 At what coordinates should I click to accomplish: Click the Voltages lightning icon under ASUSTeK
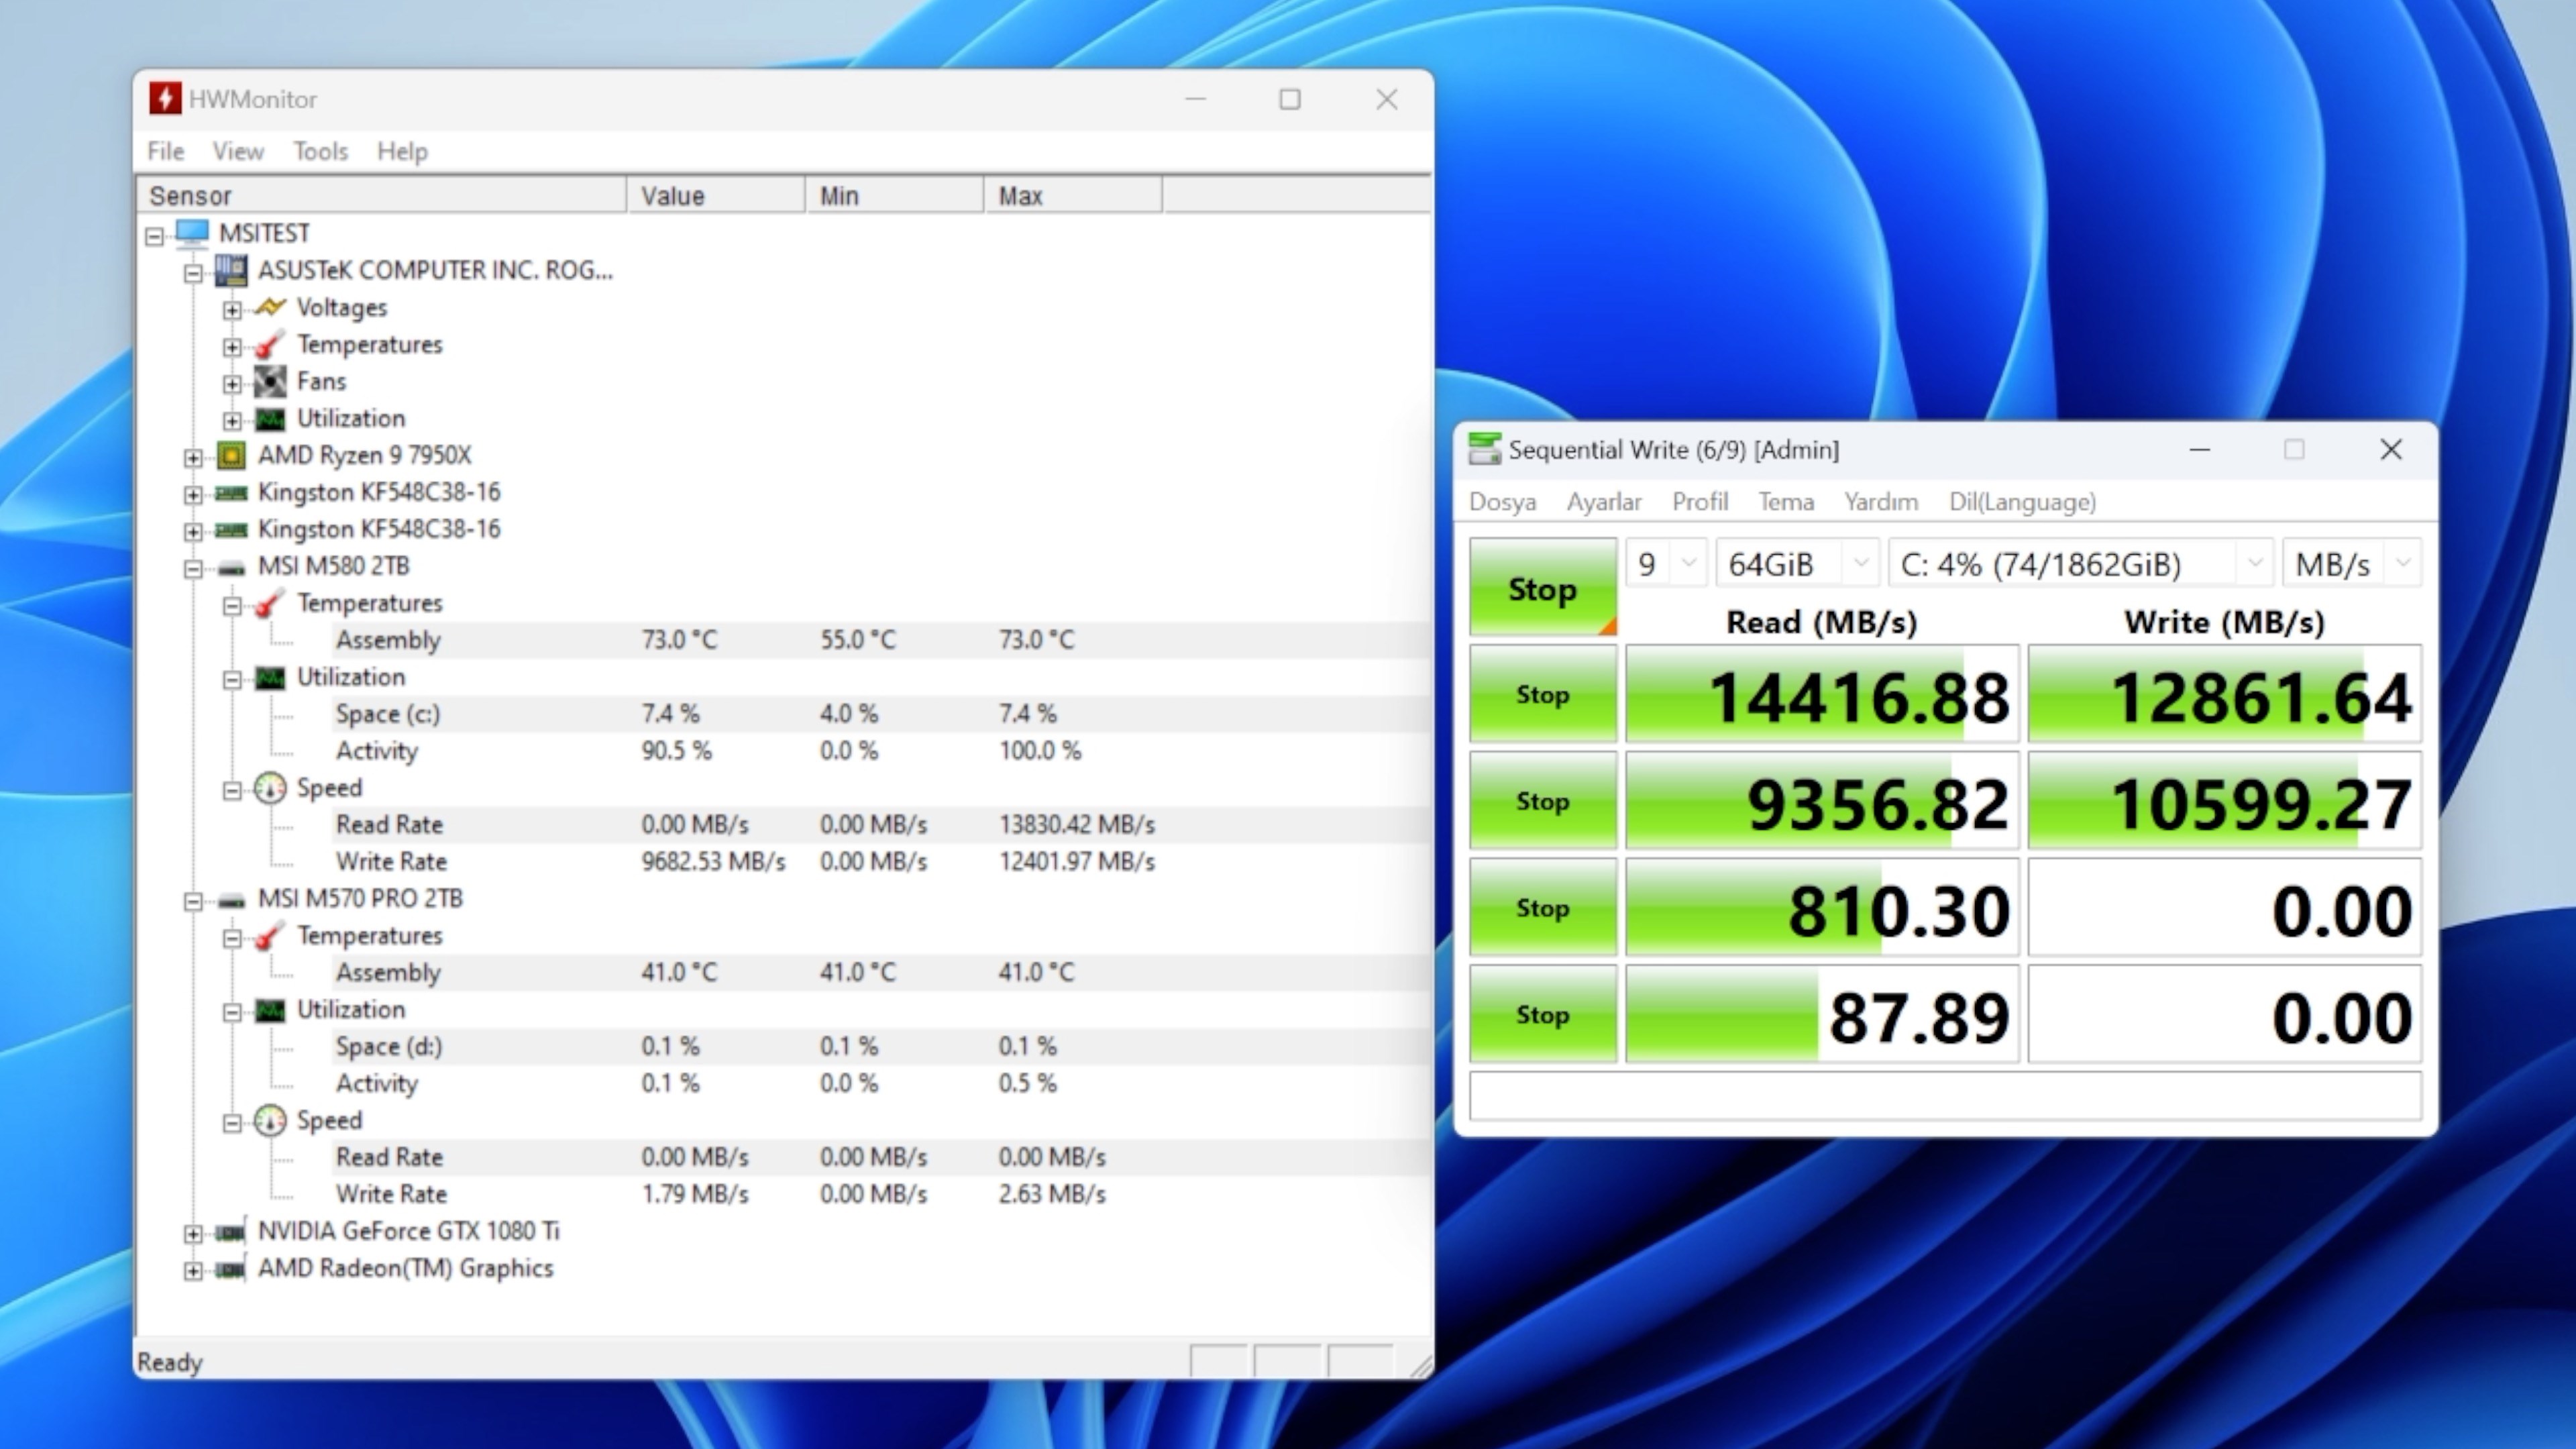[270, 307]
